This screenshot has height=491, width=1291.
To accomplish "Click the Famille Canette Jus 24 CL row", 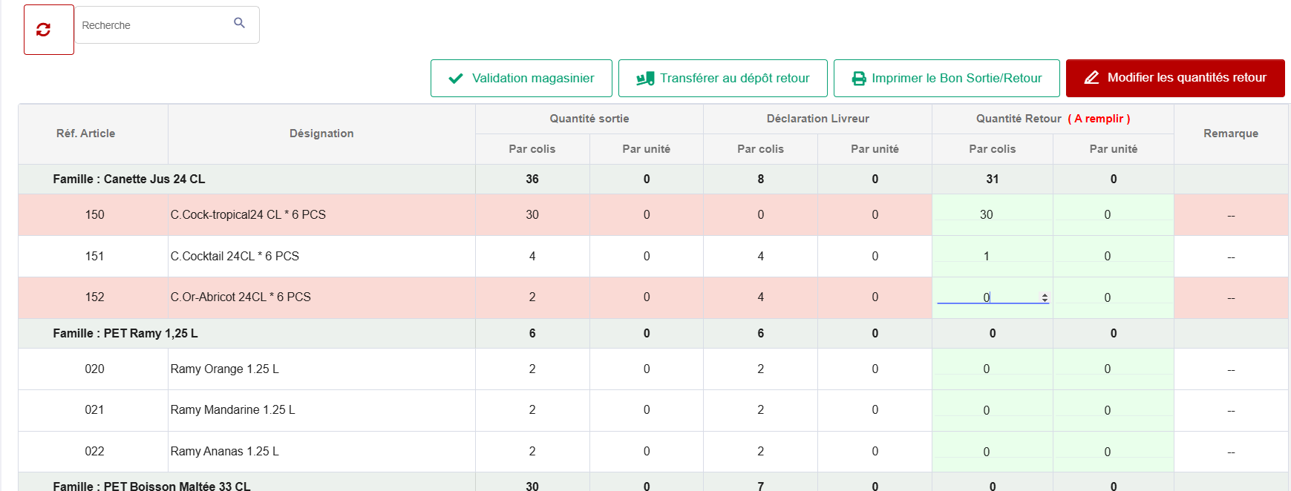I will click(129, 179).
